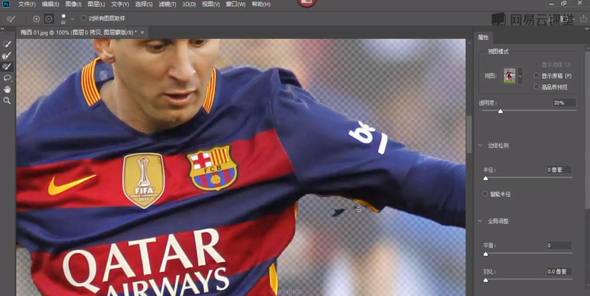Select the Lasso tool

(7, 78)
